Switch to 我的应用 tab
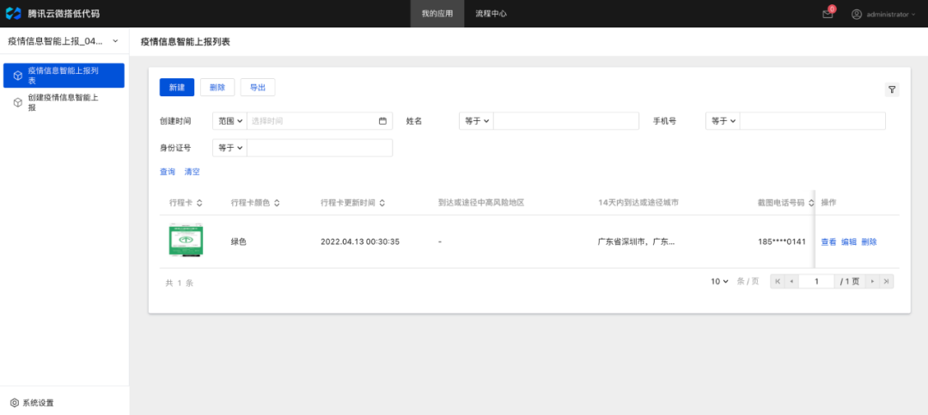 pos(437,14)
